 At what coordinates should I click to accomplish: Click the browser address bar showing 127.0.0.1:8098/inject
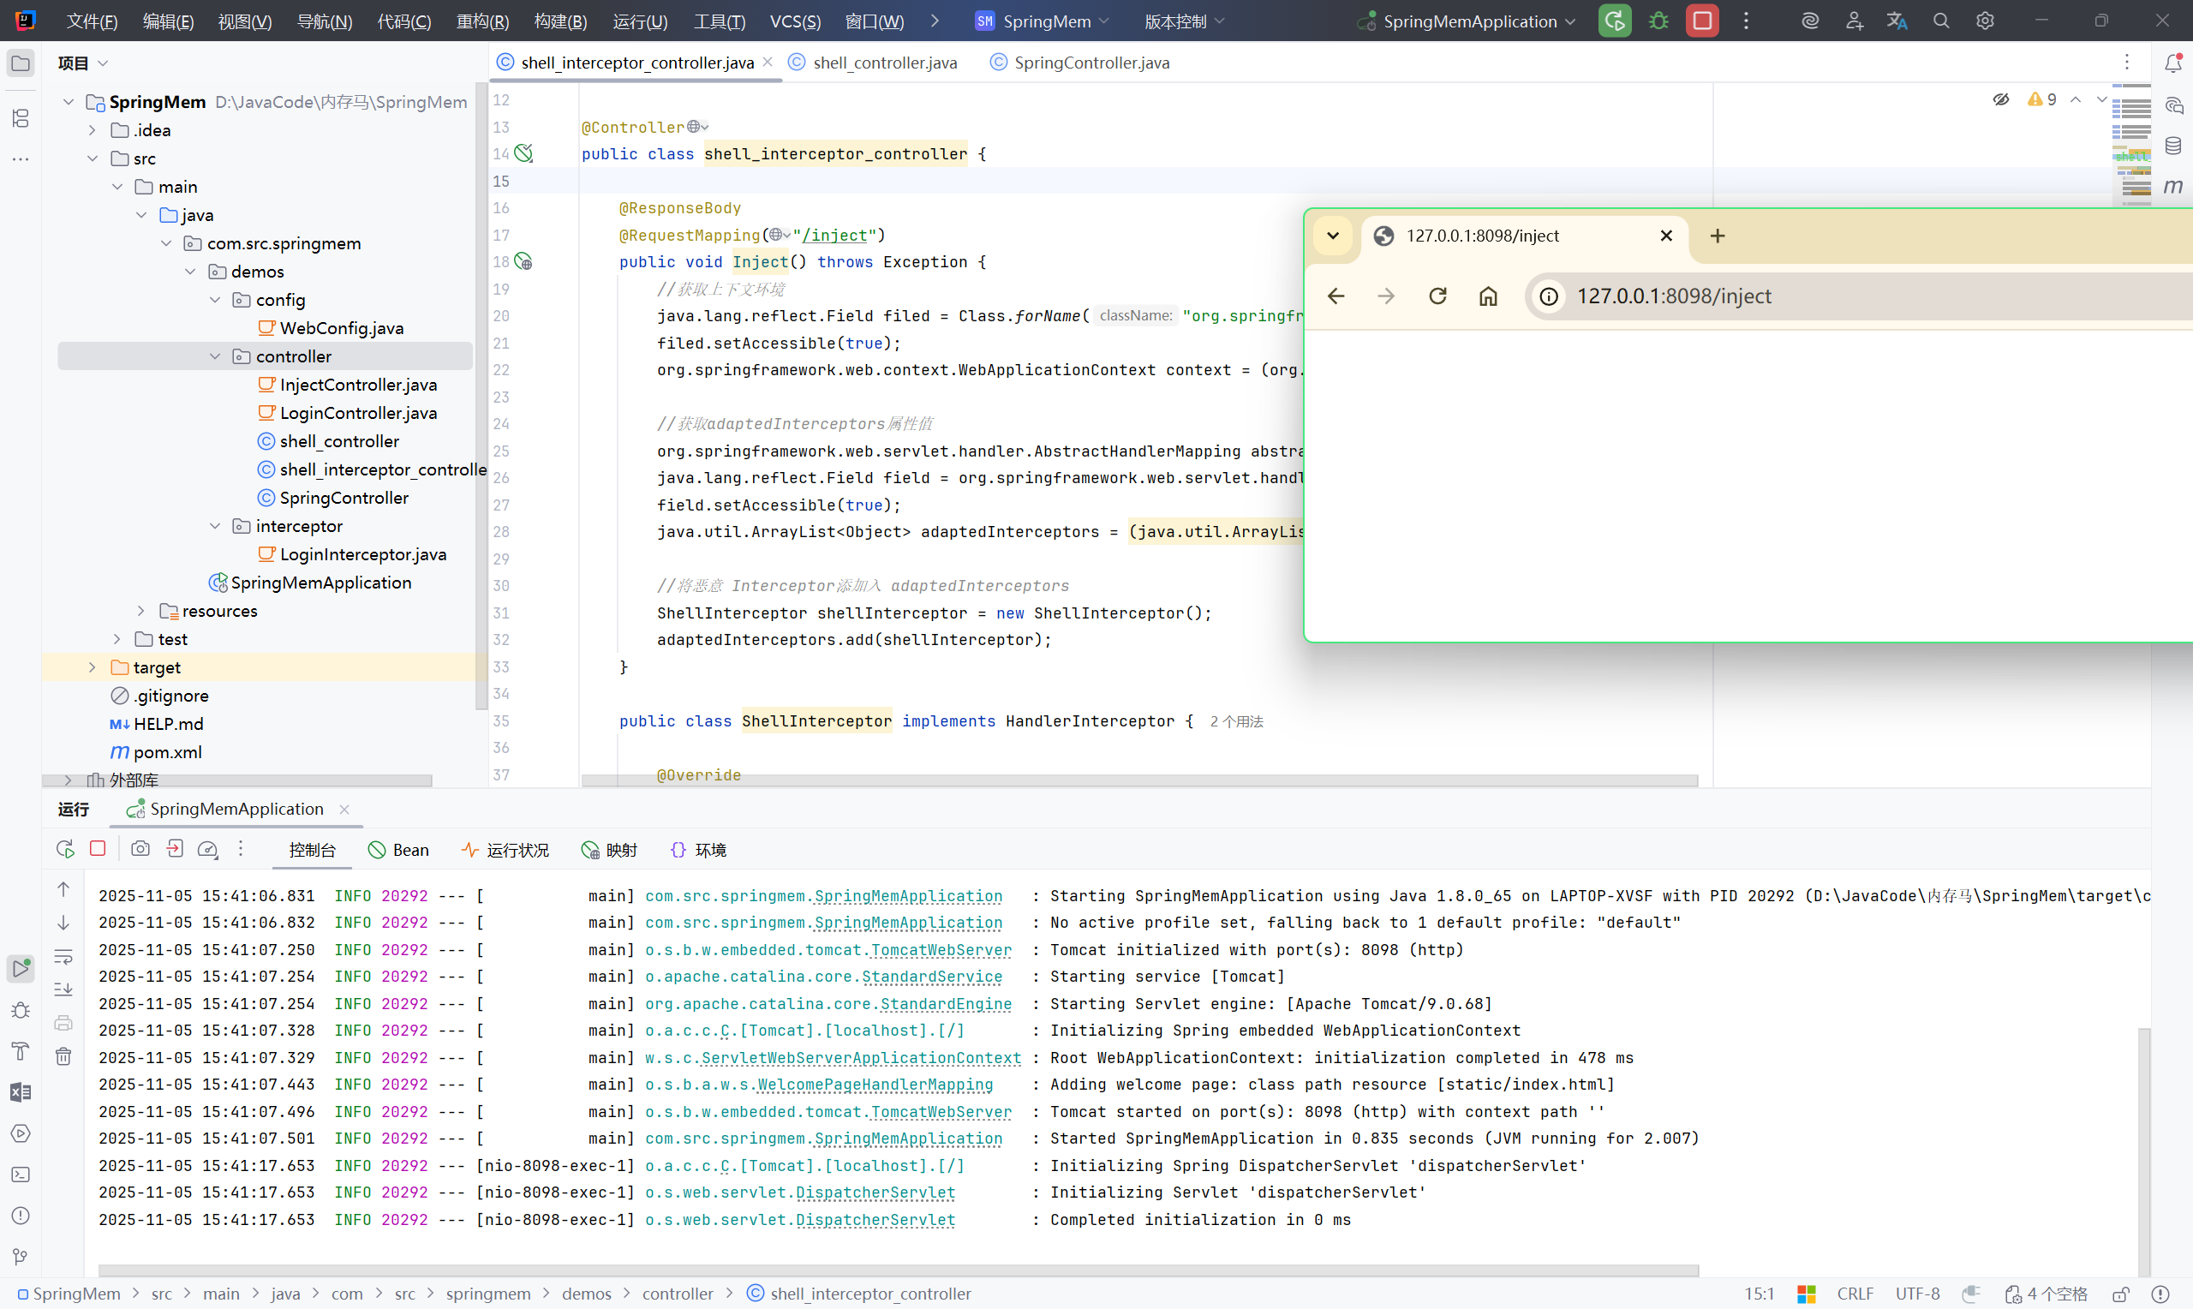pos(1673,296)
